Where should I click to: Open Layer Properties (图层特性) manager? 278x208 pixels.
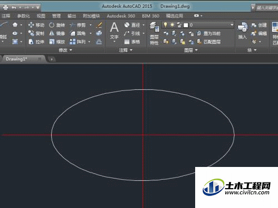(x=154, y=34)
